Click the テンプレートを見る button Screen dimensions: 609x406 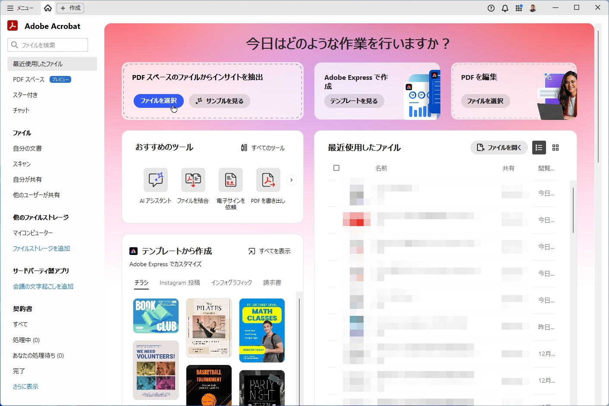coord(354,101)
